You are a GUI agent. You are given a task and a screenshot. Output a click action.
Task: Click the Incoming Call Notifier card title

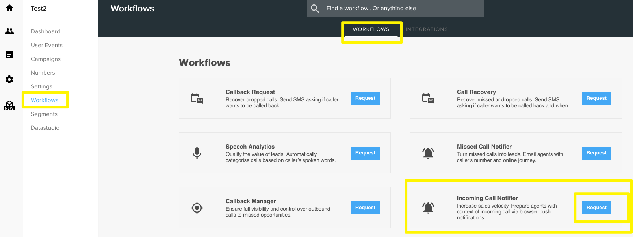(487, 198)
